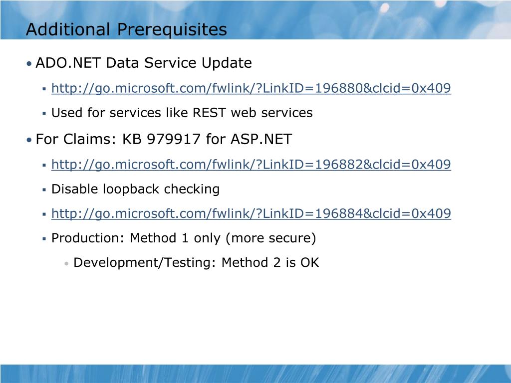511x383 pixels.
Task: Click square bullet beside first hyperlink
Action: [x=44, y=89]
